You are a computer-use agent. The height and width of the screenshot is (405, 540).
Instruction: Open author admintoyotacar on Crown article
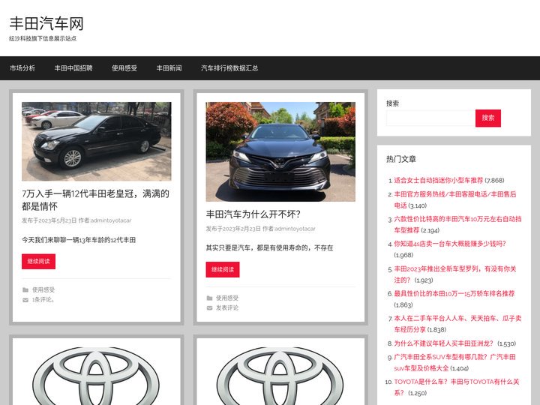(111, 220)
